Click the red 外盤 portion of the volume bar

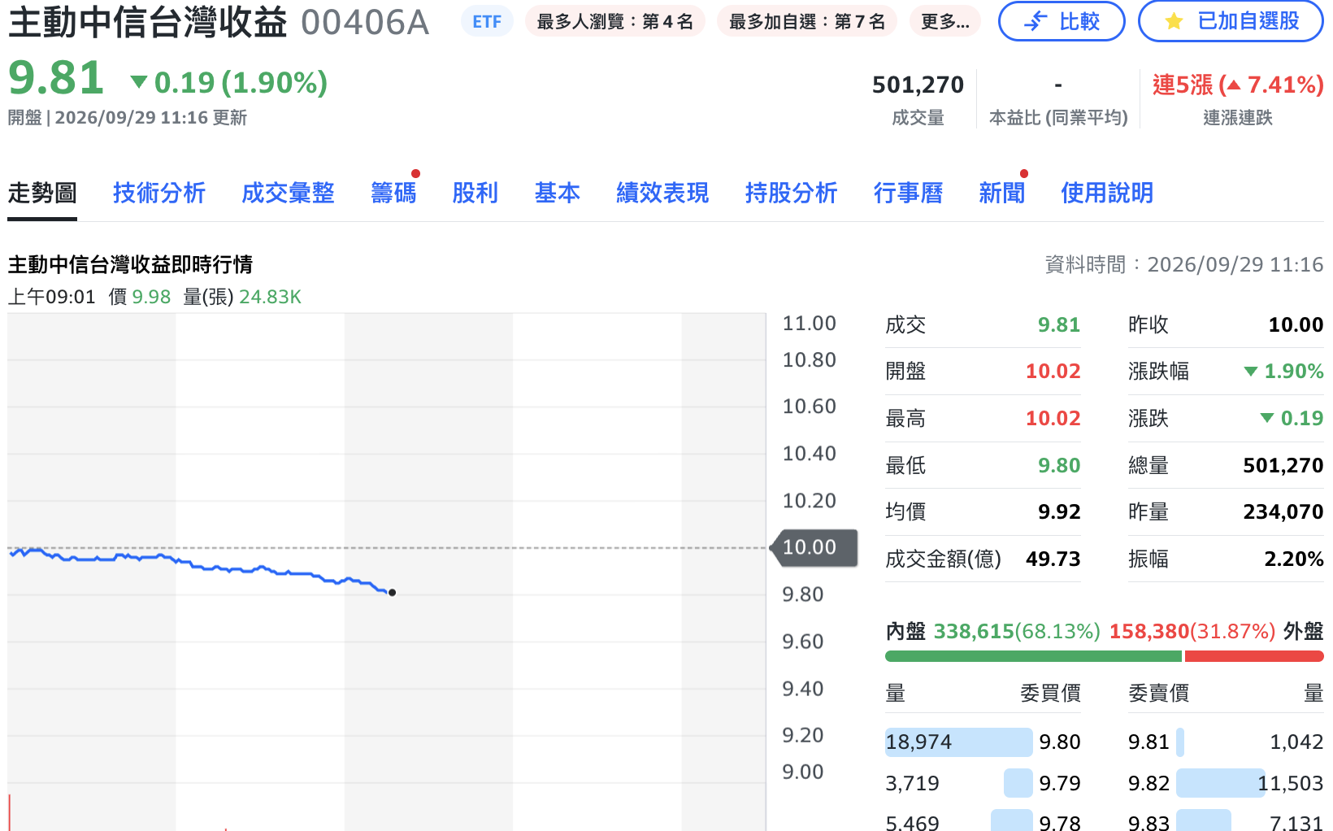1254,656
